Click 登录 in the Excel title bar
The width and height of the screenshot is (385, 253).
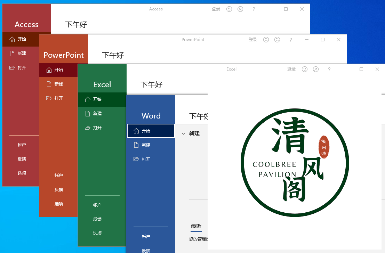[x=291, y=69]
